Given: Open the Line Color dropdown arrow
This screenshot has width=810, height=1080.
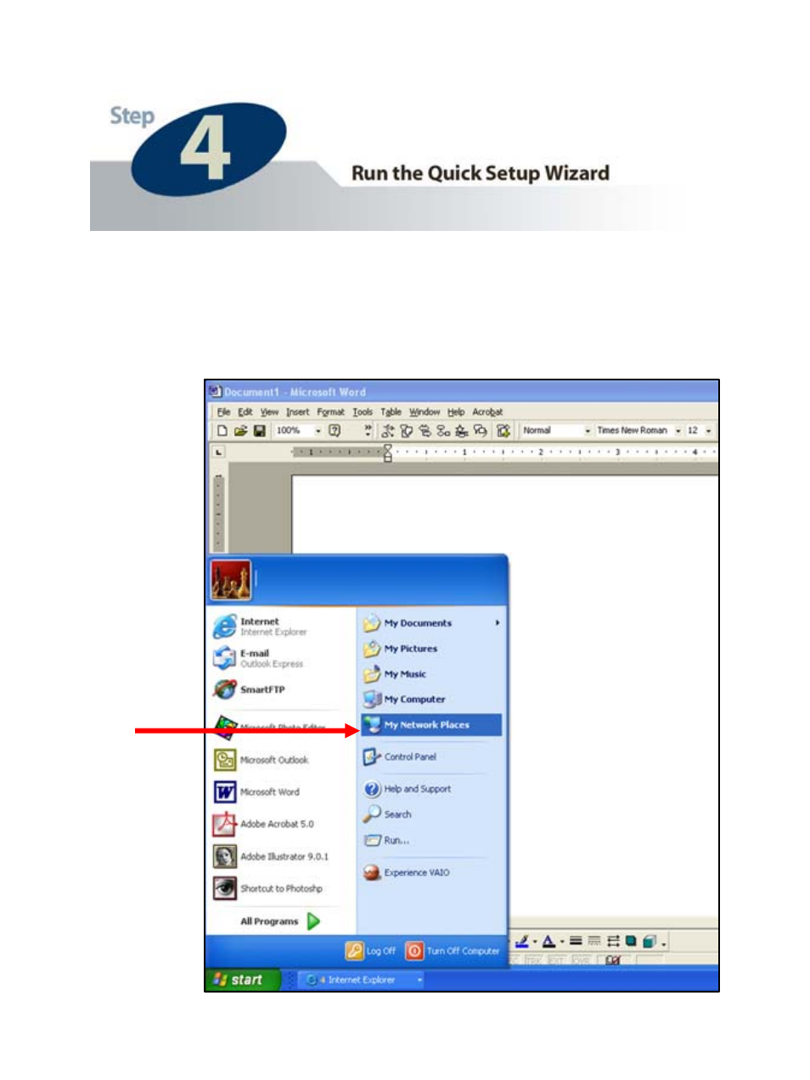Looking at the screenshot, I should tap(534, 942).
